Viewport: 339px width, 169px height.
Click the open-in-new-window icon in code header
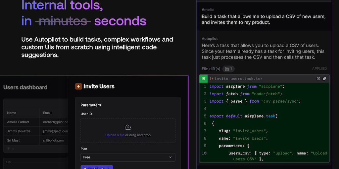coord(318,79)
